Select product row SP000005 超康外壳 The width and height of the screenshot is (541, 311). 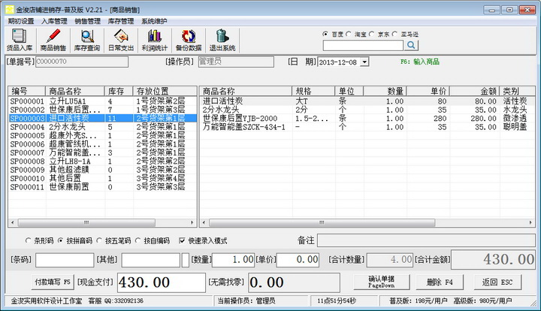pyautogui.click(x=102, y=135)
